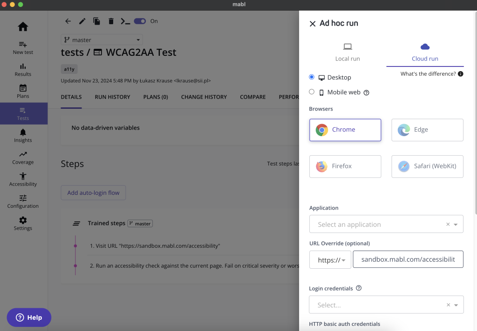The width and height of the screenshot is (477, 331).
Task: Open Coverage in the sidebar
Action: pyautogui.click(x=23, y=158)
